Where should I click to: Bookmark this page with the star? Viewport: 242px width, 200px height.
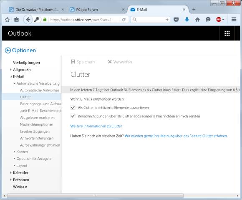tap(7, 20)
